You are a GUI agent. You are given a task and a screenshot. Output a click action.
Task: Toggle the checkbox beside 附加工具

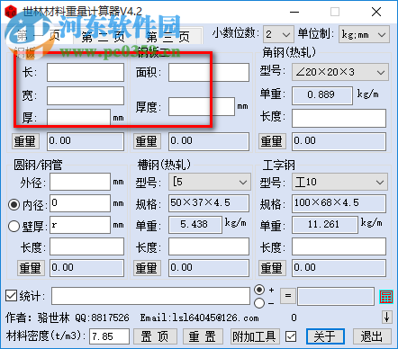click(x=291, y=336)
